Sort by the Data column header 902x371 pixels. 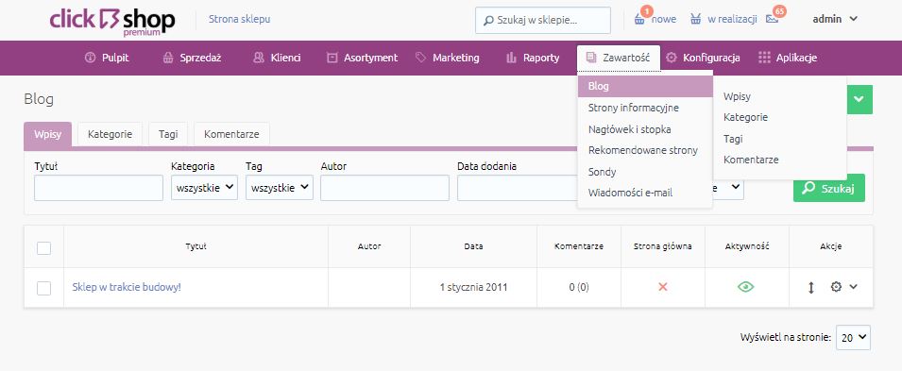point(473,246)
